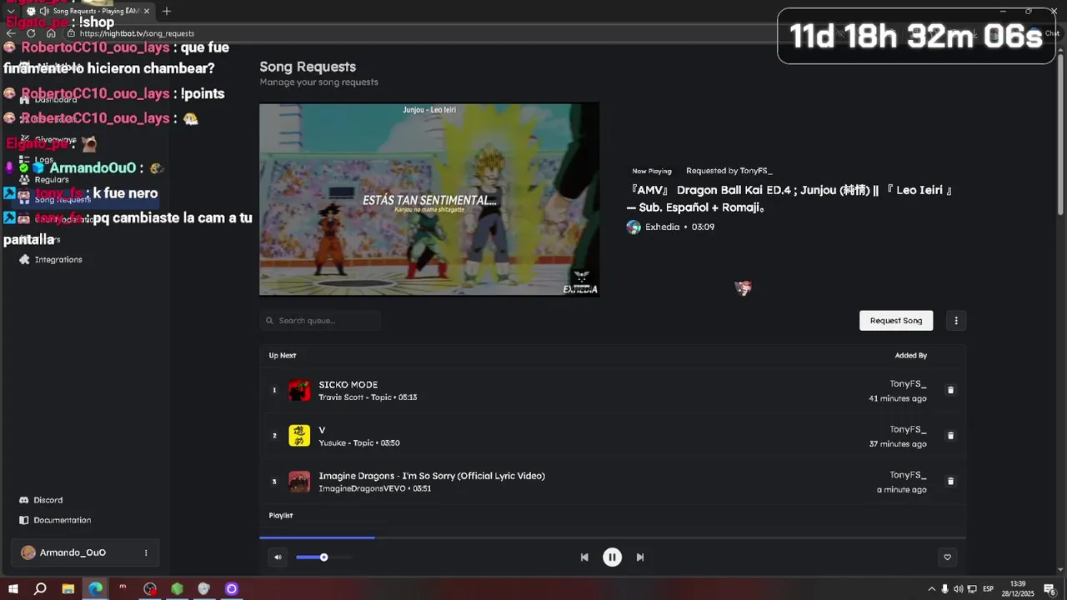The height and width of the screenshot is (600, 1067).
Task: Focus the Search queue field
Action: [320, 321]
